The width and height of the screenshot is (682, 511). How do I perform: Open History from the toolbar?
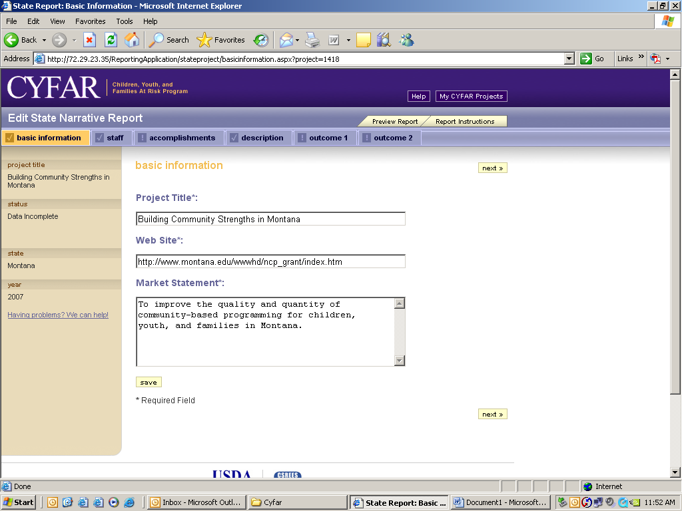click(x=261, y=40)
